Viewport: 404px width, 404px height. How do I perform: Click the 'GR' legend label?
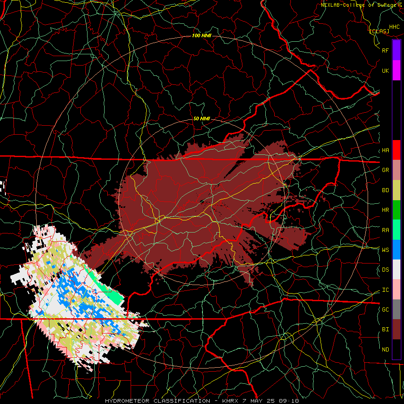[386, 170]
